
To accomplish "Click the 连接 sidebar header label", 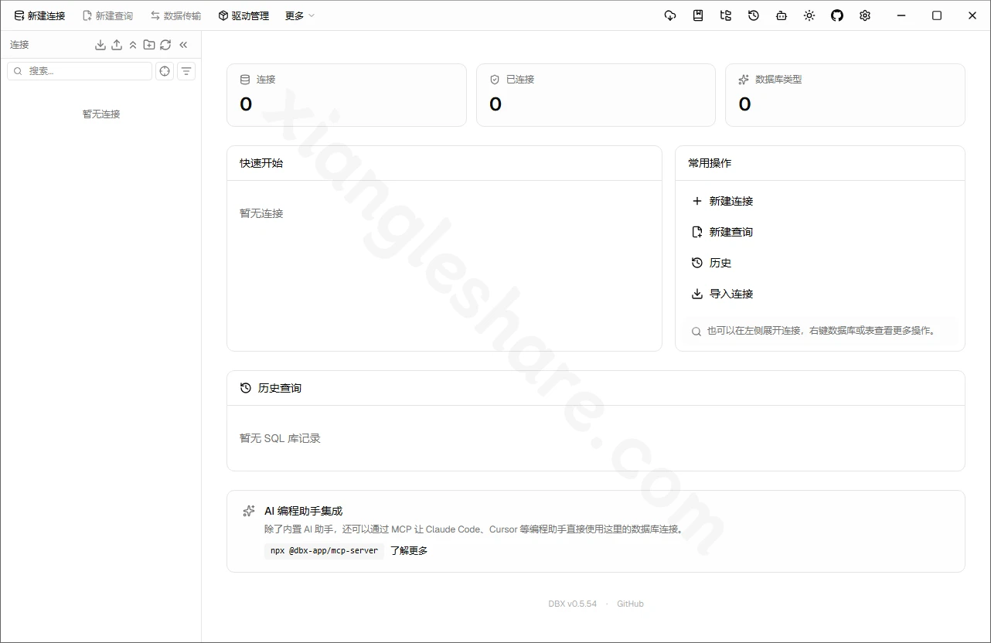I will [19, 45].
